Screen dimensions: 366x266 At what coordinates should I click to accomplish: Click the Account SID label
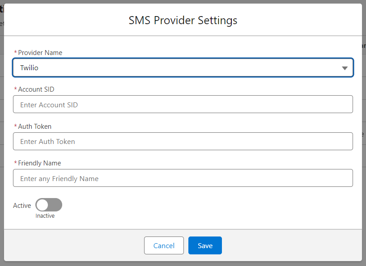click(36, 89)
